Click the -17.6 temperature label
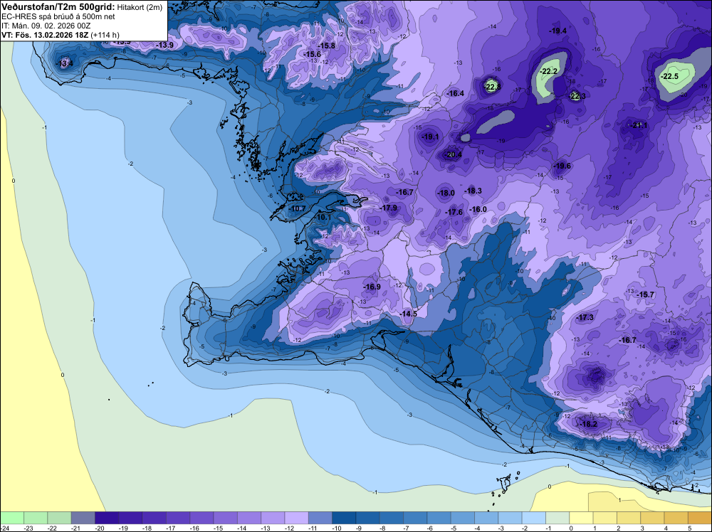The height and width of the screenshot is (532, 712). [x=454, y=212]
